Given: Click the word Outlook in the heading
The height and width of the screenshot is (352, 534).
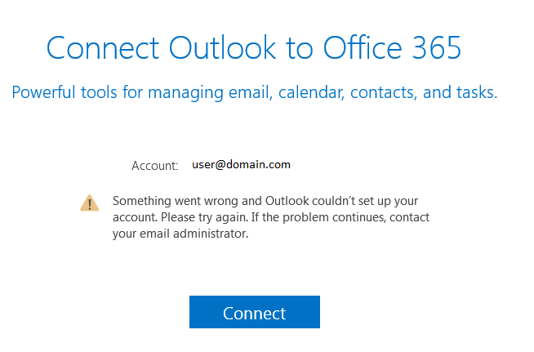Looking at the screenshot, I should click(222, 47).
